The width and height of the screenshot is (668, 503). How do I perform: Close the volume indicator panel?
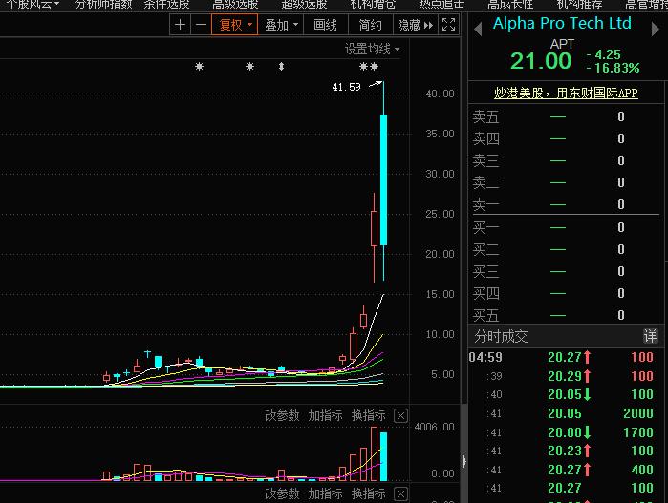click(400, 415)
